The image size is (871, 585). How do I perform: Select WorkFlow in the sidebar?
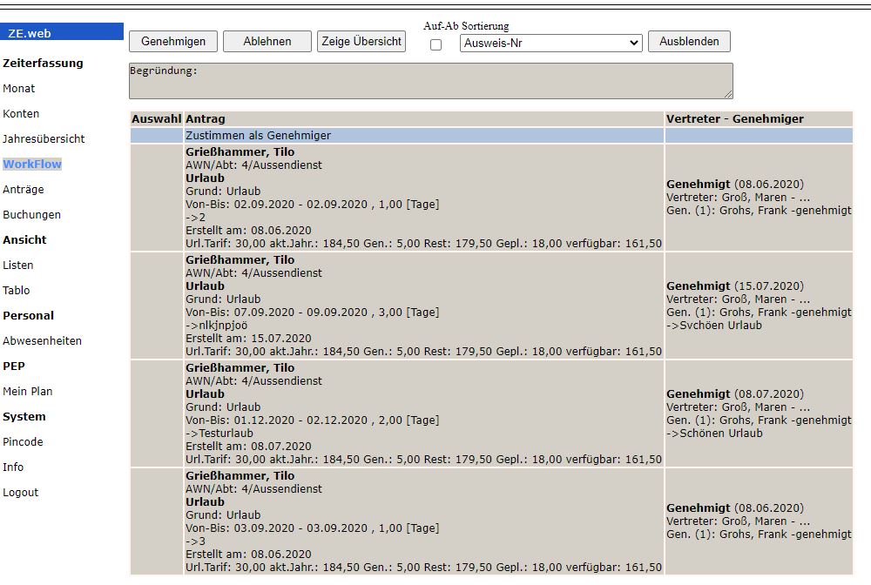click(x=32, y=165)
